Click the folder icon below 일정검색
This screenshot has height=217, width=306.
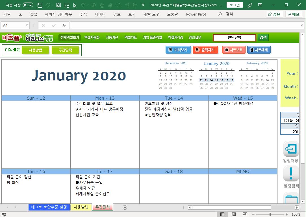coord(291,198)
